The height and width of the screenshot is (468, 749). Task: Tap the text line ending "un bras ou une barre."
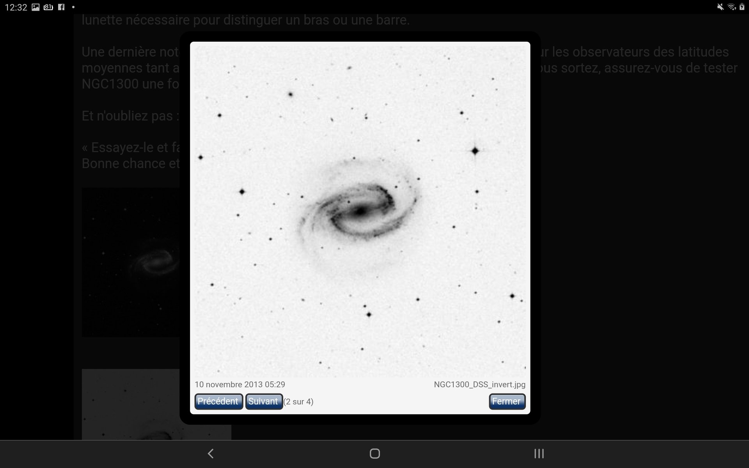click(246, 20)
